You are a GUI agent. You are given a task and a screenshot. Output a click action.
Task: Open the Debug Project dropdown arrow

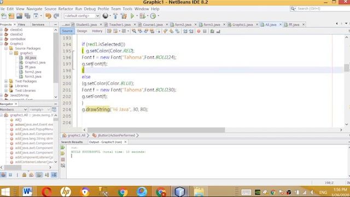click(148, 16)
